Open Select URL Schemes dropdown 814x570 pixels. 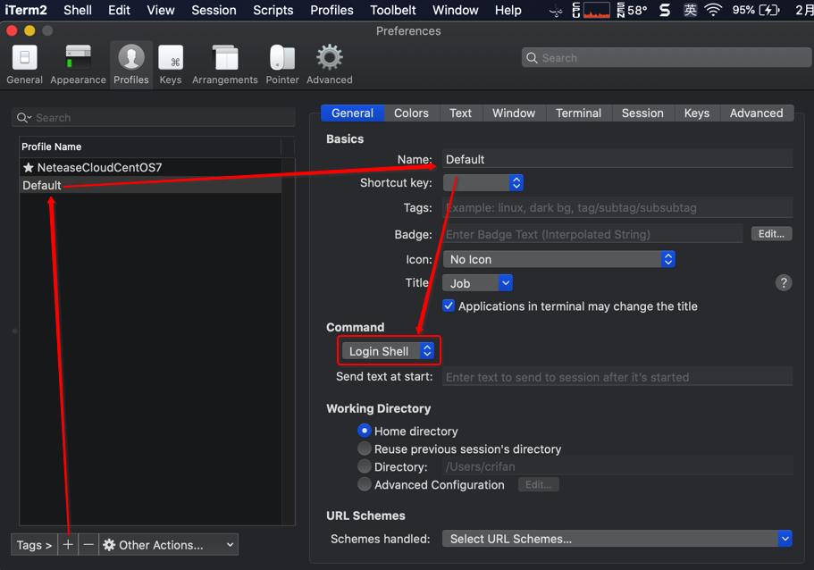pyautogui.click(x=617, y=539)
